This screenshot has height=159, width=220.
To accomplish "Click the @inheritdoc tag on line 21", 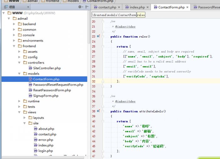I will pyautogui.click(x=125, y=27).
